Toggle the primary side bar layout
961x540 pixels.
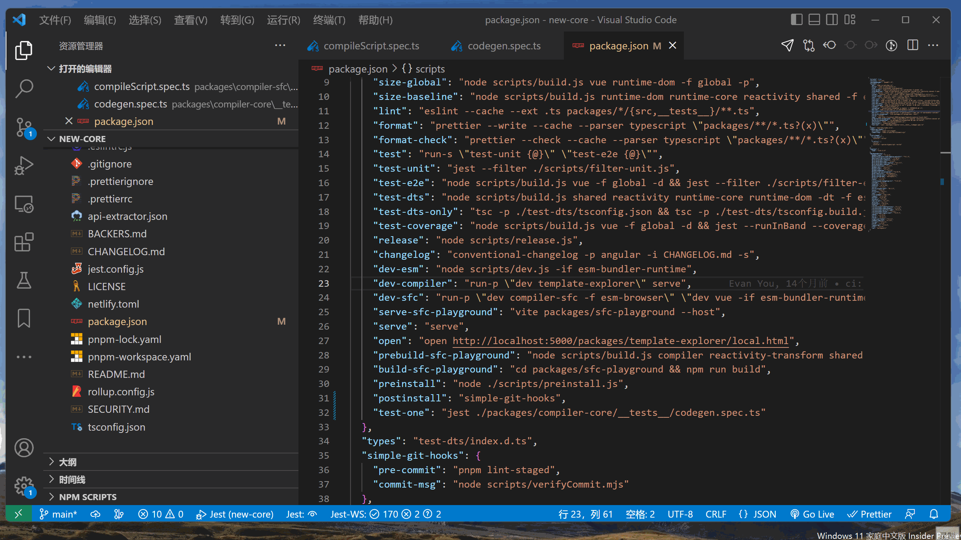point(797,20)
